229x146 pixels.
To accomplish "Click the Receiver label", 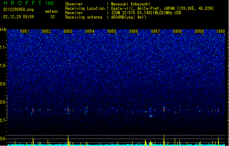I will coord(74,13).
